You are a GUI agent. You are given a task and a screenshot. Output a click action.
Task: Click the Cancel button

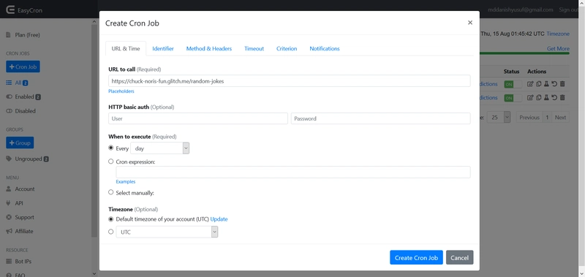tap(460, 257)
